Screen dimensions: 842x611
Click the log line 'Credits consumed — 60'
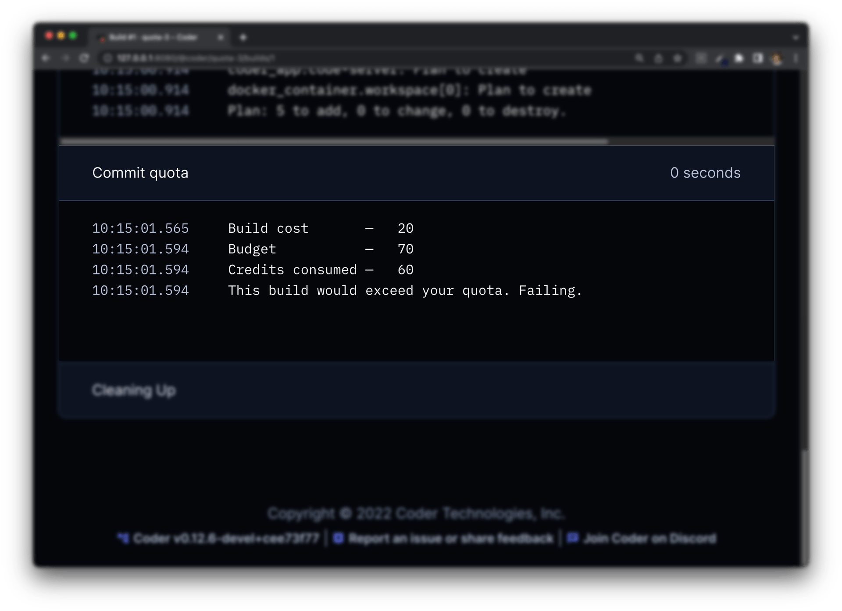[321, 270]
